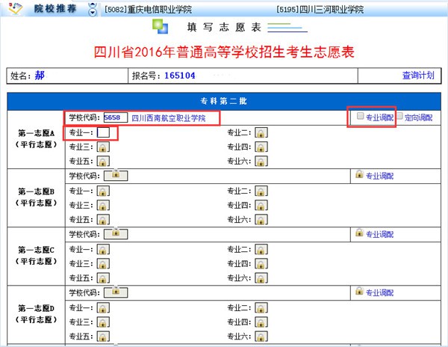Click the 定向调配 link of 第一志愿A

click(x=418, y=117)
